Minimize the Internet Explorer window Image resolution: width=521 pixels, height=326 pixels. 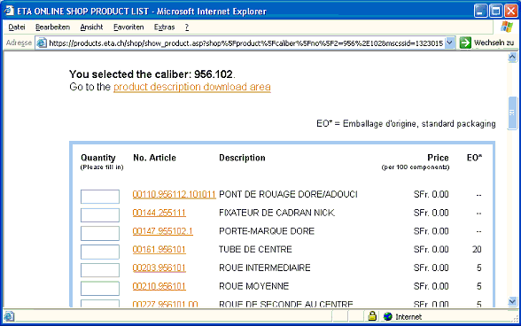[480, 11]
